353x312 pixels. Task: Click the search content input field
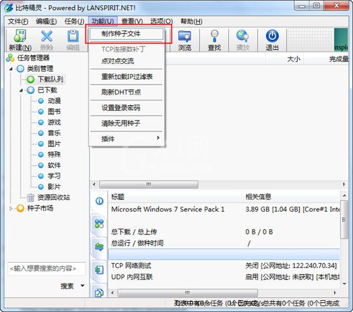[46, 269]
